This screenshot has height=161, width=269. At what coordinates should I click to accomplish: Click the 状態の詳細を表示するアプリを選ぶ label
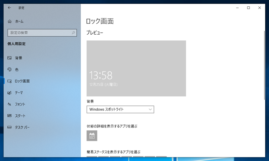point(112,126)
